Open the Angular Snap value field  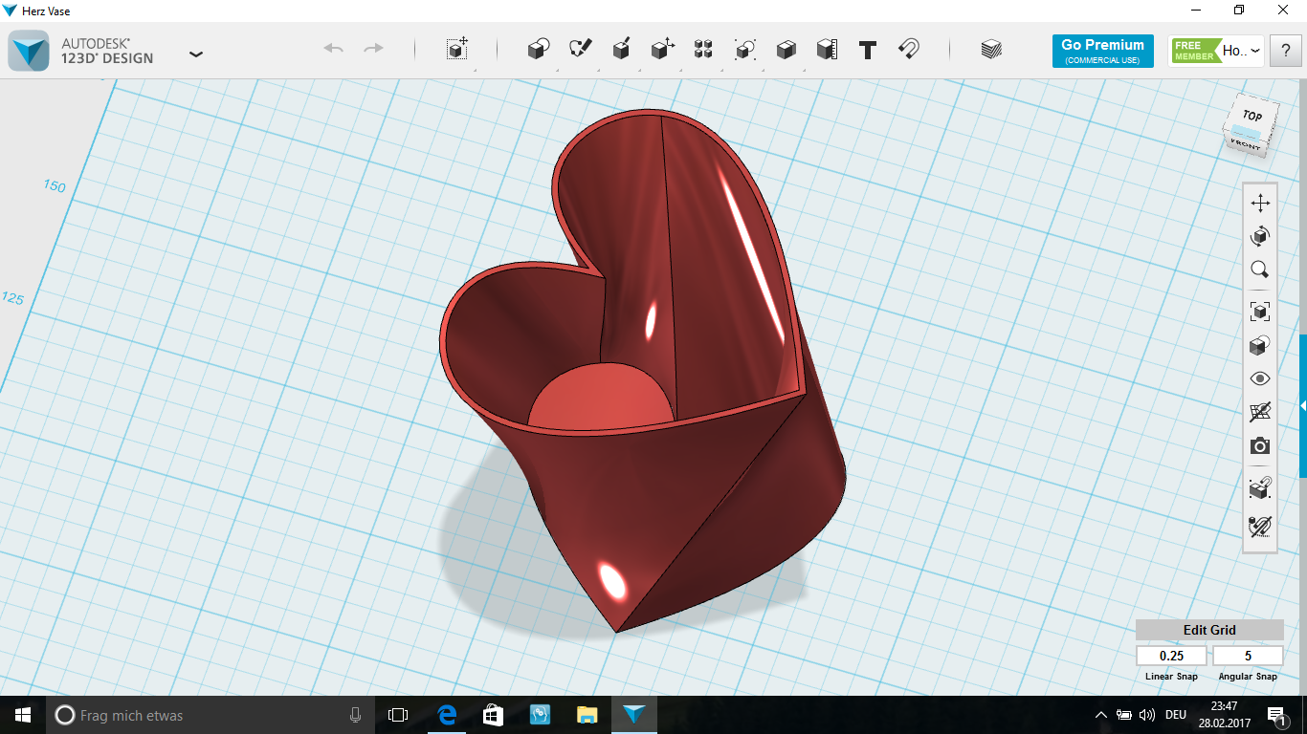pyautogui.click(x=1248, y=656)
